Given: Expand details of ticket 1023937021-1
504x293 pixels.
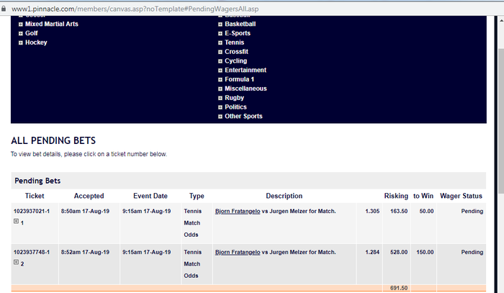Looking at the screenshot, I should (x=16, y=221).
